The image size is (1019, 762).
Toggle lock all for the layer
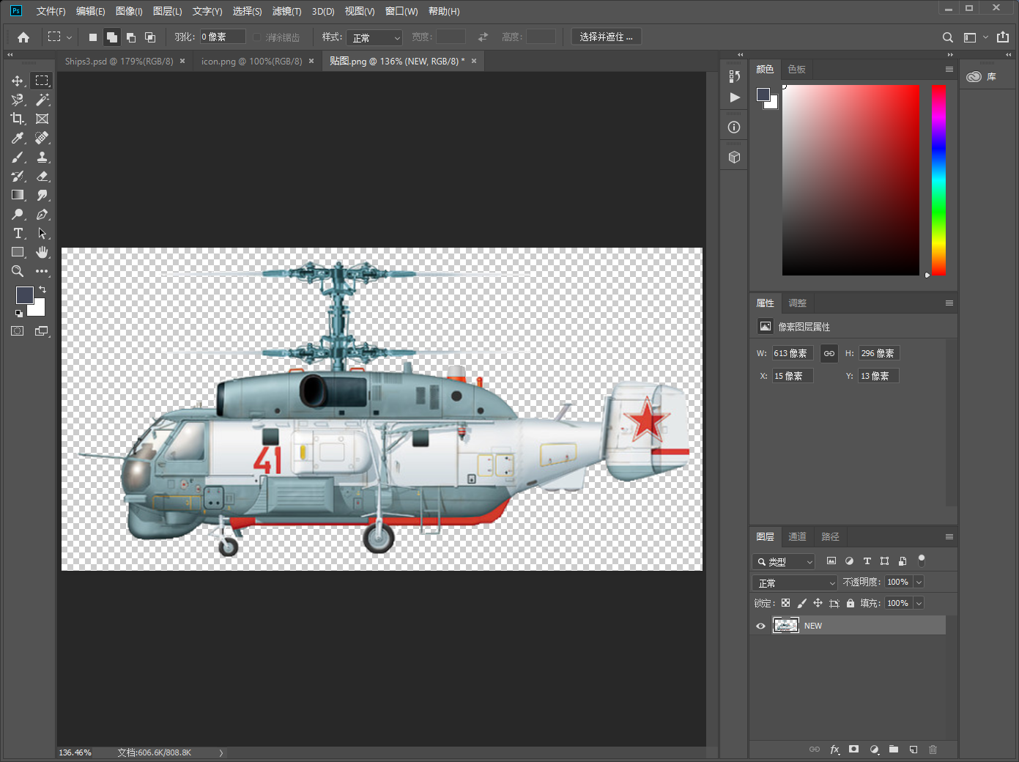click(x=851, y=603)
